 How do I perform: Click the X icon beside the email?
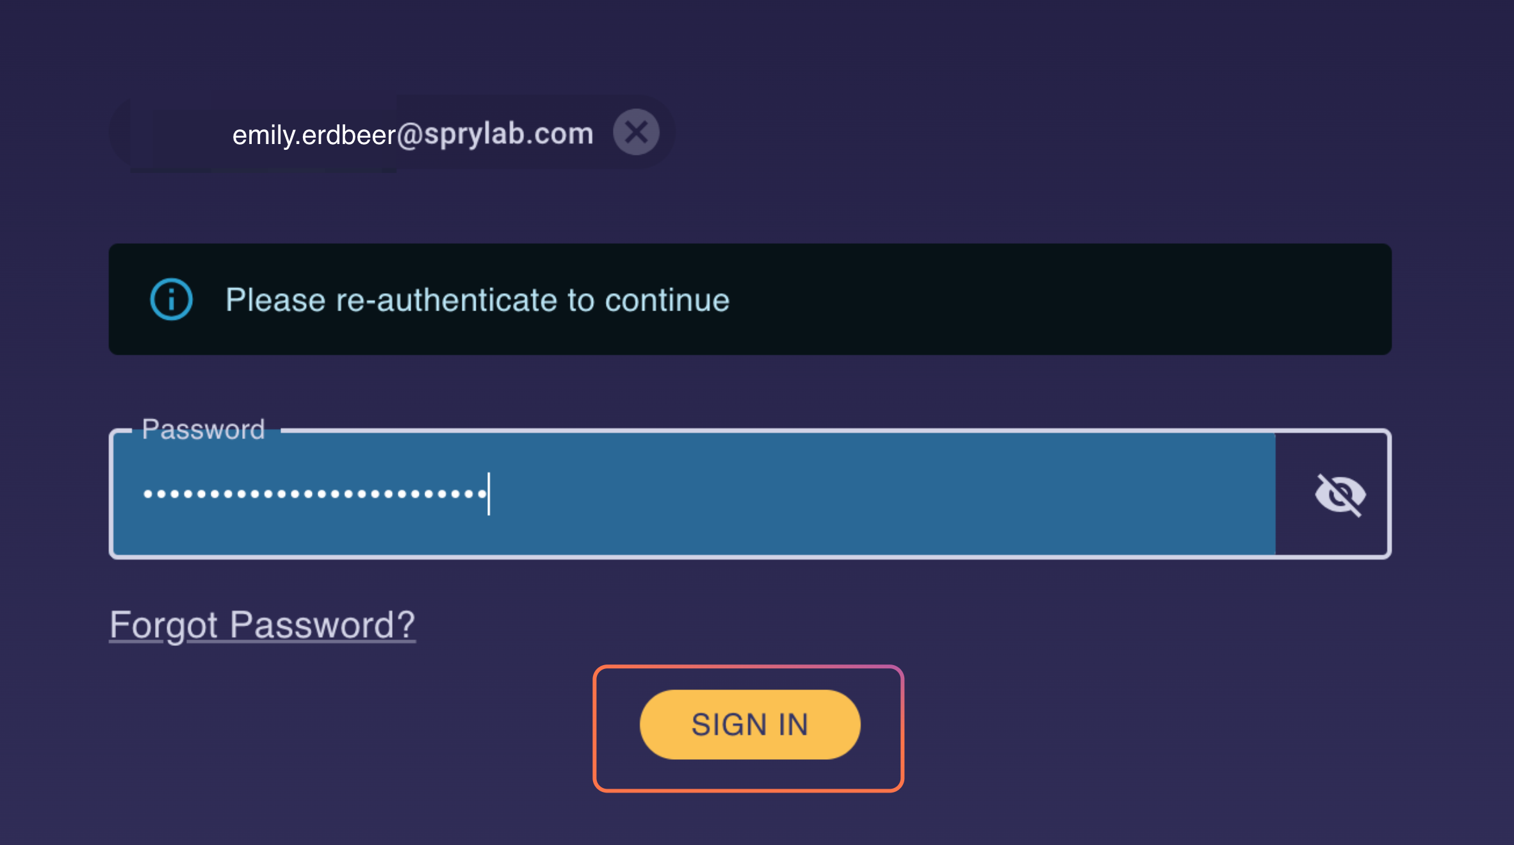tap(636, 133)
